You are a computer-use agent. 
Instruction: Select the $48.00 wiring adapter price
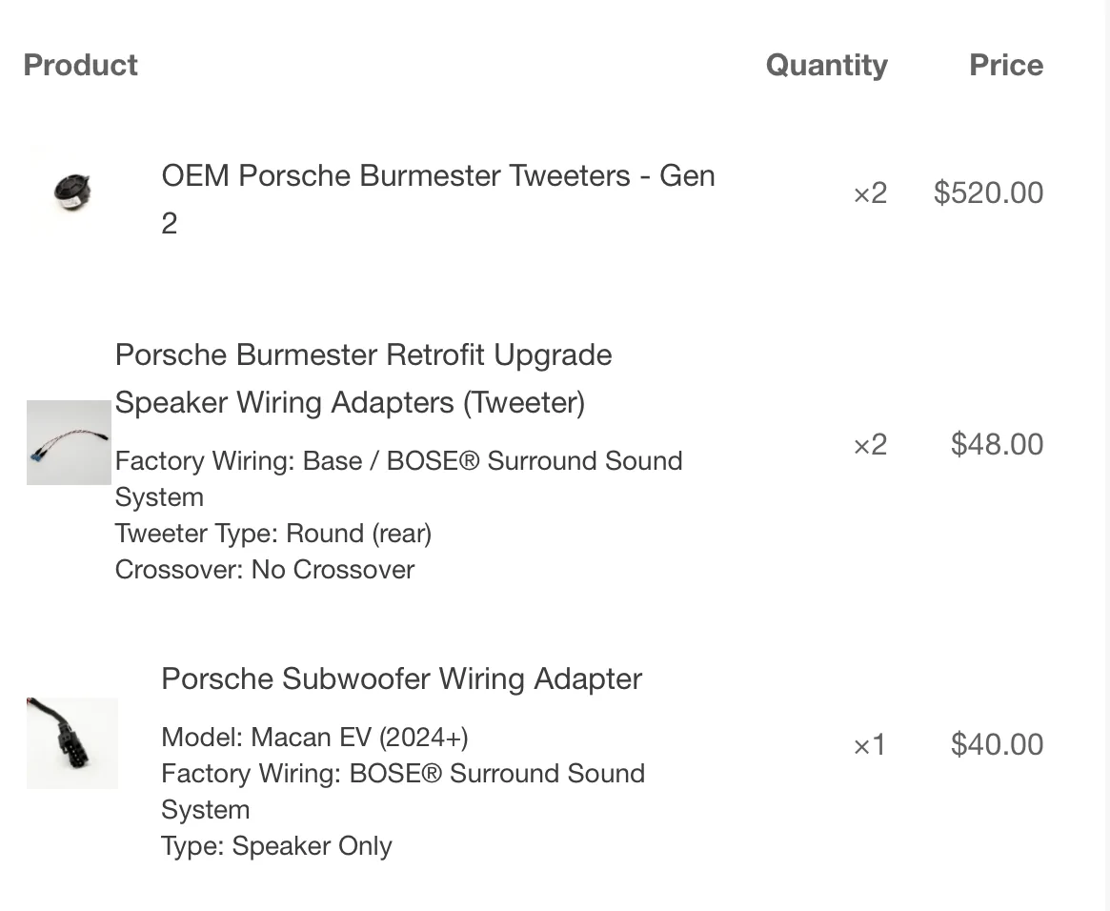pos(997,444)
